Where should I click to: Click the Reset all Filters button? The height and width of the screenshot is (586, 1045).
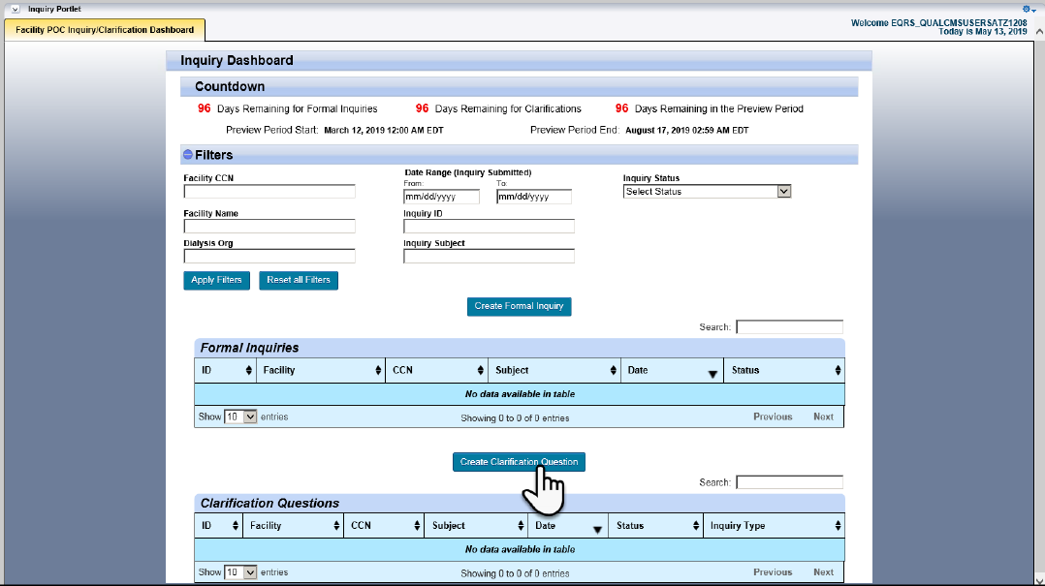tap(299, 280)
